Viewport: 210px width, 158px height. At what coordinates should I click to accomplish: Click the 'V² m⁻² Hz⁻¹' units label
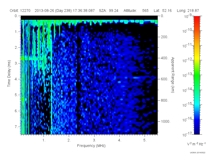coord(196,144)
